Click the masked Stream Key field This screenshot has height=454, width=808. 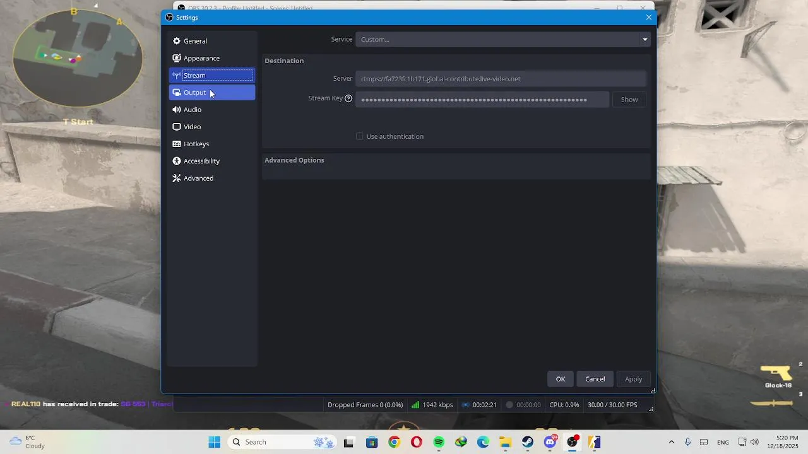coord(482,100)
